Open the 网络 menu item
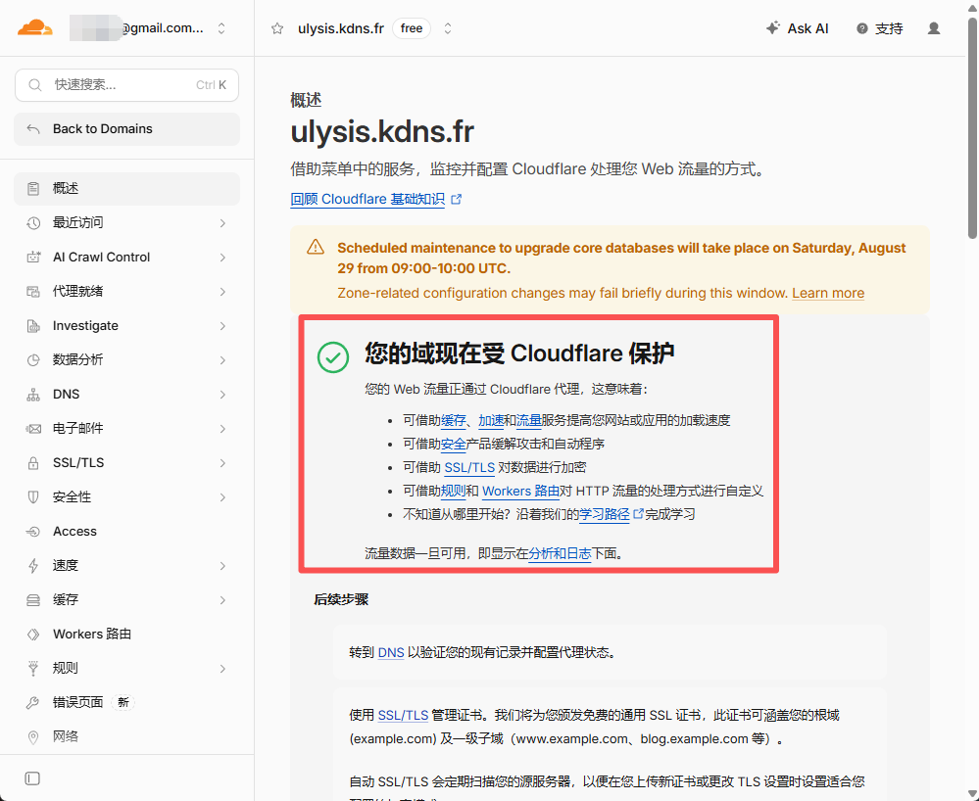The image size is (979, 801). pyautogui.click(x=126, y=736)
